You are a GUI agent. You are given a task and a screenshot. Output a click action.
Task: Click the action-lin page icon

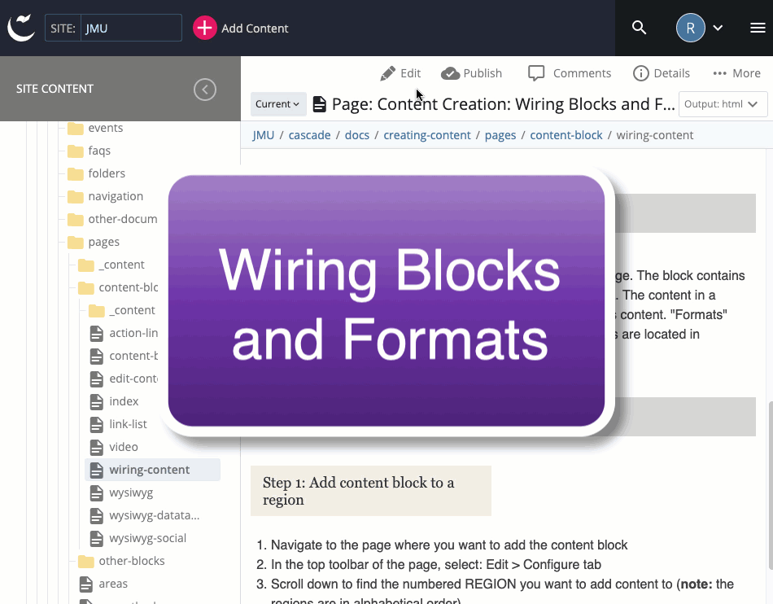tap(97, 333)
